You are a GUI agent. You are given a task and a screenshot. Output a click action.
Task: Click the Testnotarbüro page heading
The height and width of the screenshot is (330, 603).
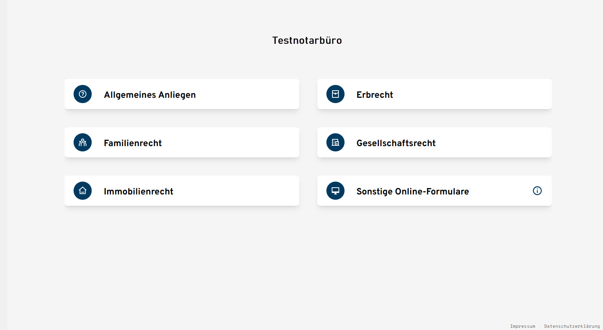307,40
